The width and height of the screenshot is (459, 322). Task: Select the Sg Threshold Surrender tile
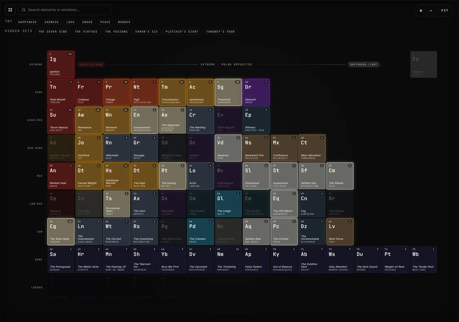(x=228, y=92)
